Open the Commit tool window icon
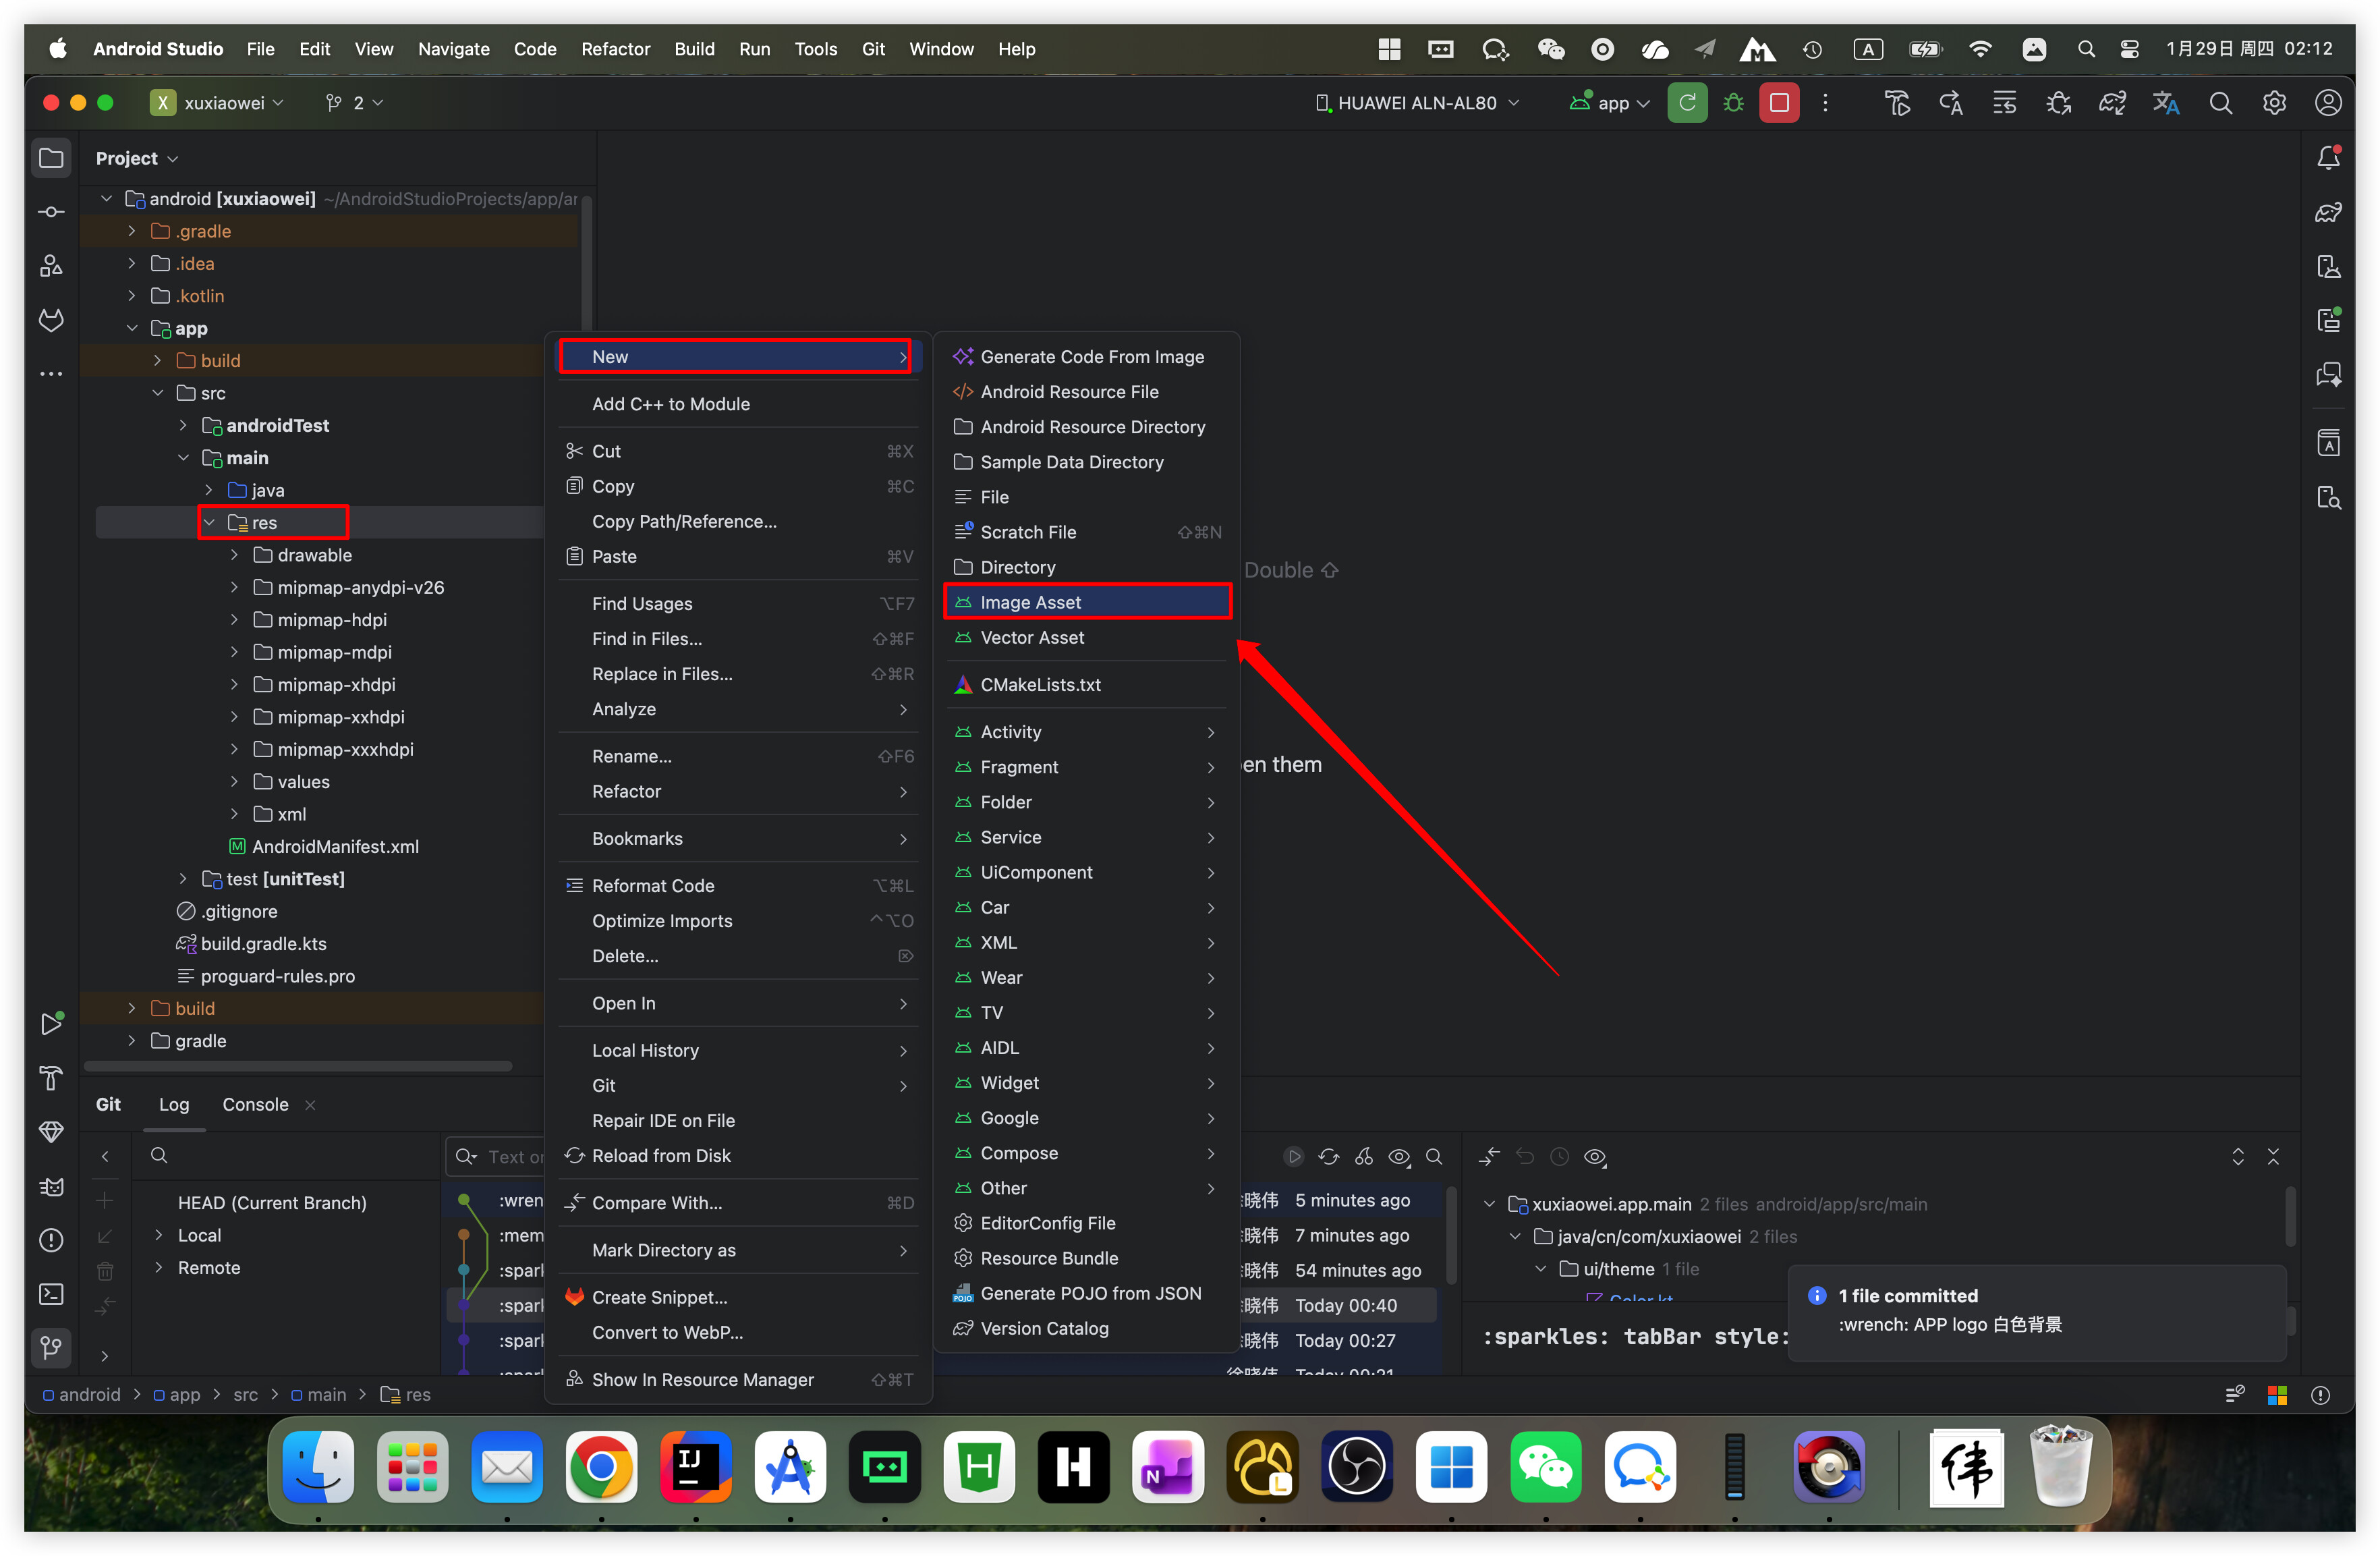This screenshot has height=1556, width=2380. (x=51, y=212)
